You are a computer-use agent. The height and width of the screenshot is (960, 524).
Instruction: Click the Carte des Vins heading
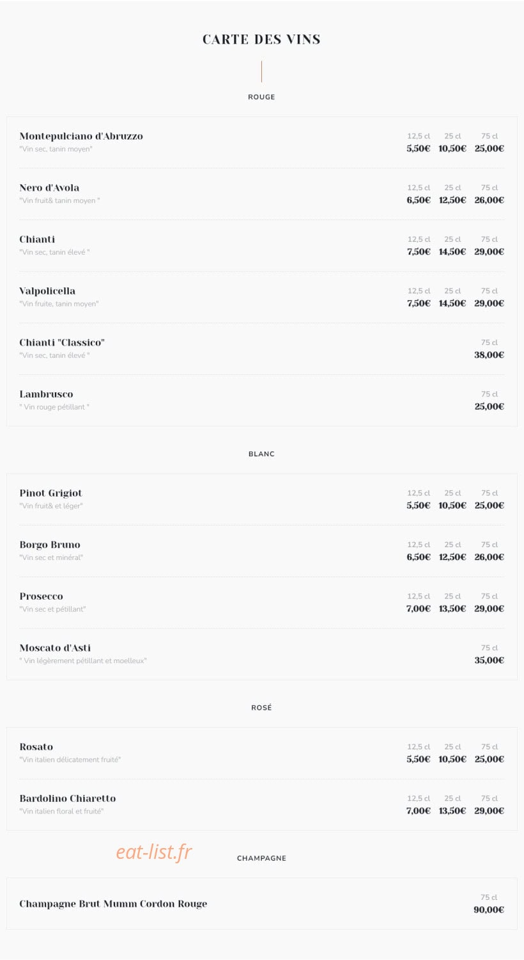pos(261,39)
